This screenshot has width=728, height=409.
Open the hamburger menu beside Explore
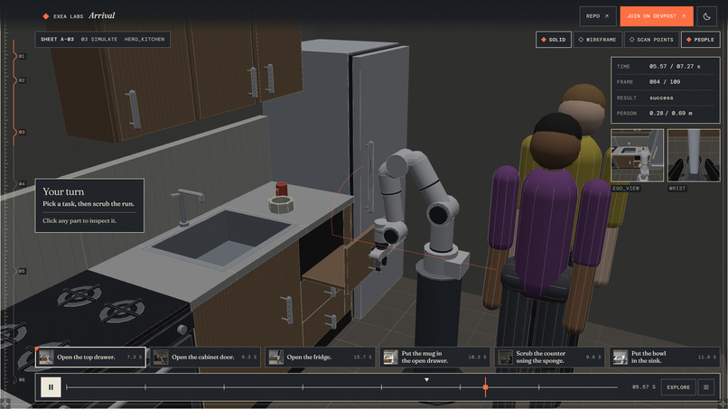coord(705,387)
